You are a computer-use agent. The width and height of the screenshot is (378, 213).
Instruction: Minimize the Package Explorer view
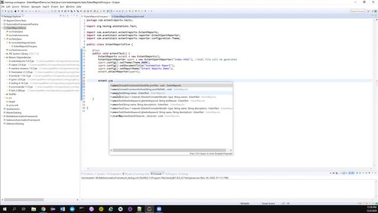[74, 16]
